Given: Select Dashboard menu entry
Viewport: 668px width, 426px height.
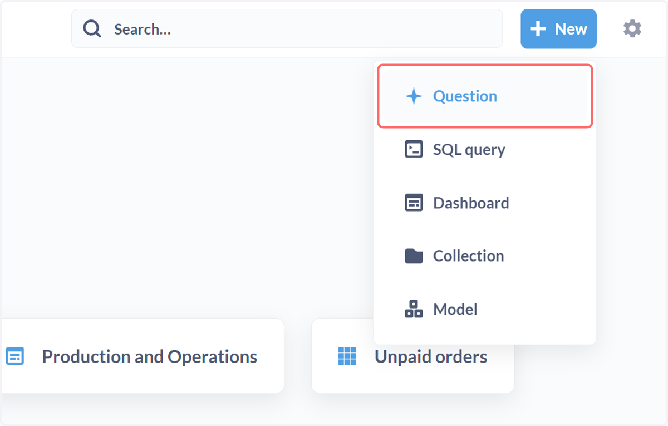Looking at the screenshot, I should 485,203.
